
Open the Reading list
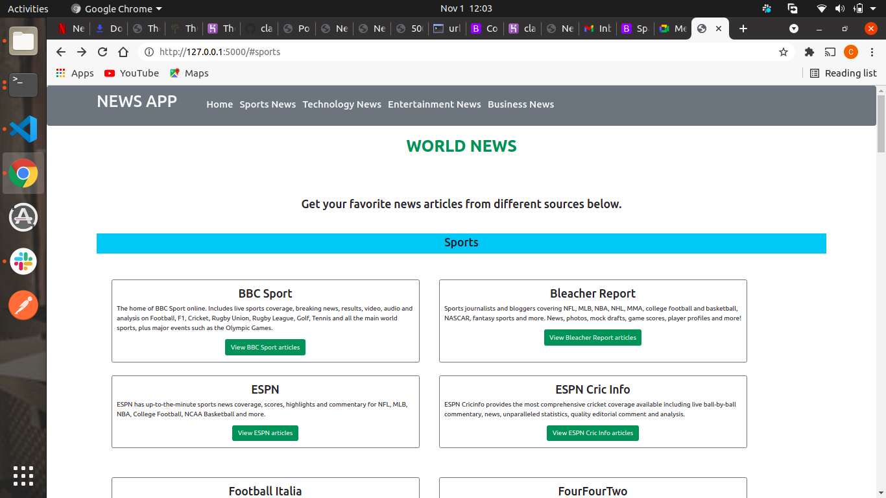point(843,73)
